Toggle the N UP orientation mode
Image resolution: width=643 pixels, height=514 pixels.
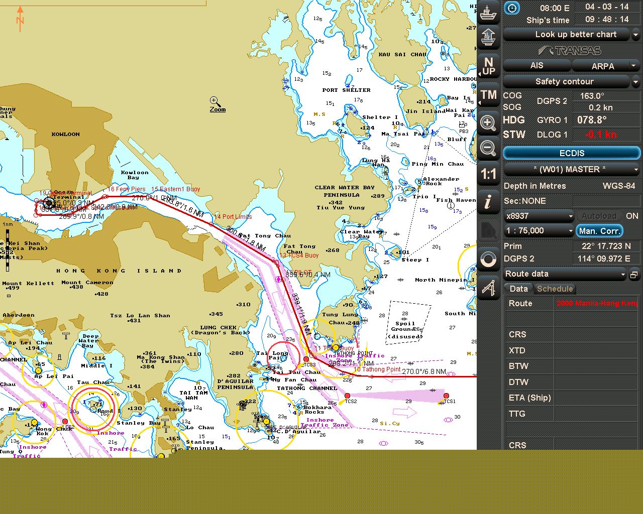(488, 66)
